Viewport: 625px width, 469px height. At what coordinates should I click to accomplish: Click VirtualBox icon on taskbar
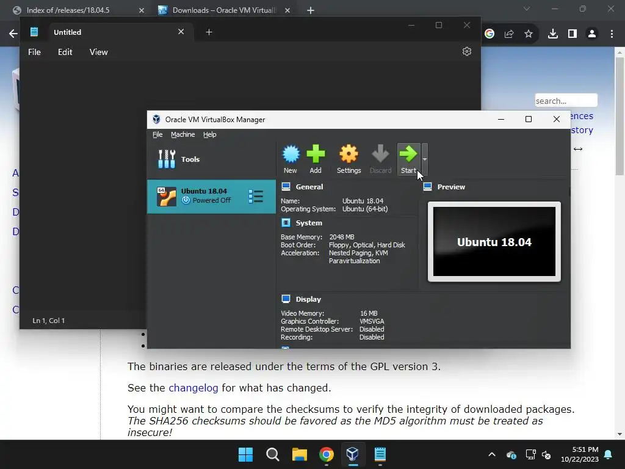tap(353, 454)
